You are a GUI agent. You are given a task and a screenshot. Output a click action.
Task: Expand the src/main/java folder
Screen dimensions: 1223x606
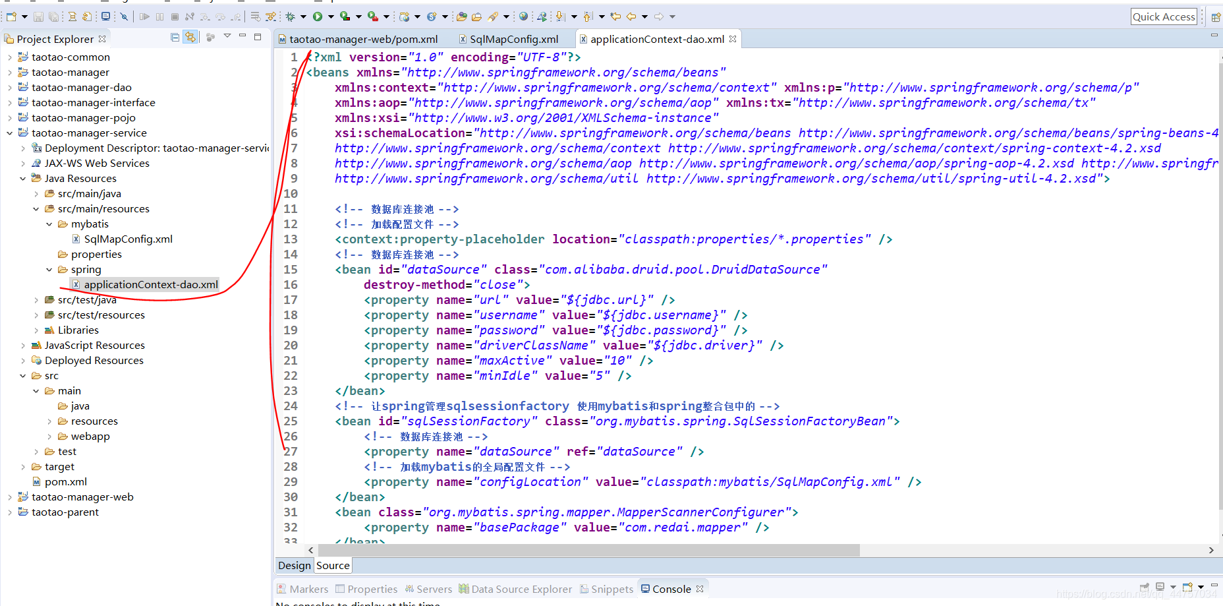[36, 194]
